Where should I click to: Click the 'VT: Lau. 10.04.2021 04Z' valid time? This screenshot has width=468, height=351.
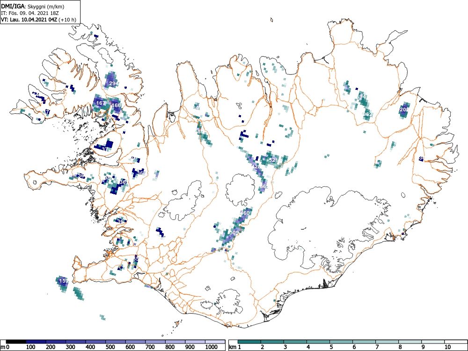pyautogui.click(x=29, y=20)
